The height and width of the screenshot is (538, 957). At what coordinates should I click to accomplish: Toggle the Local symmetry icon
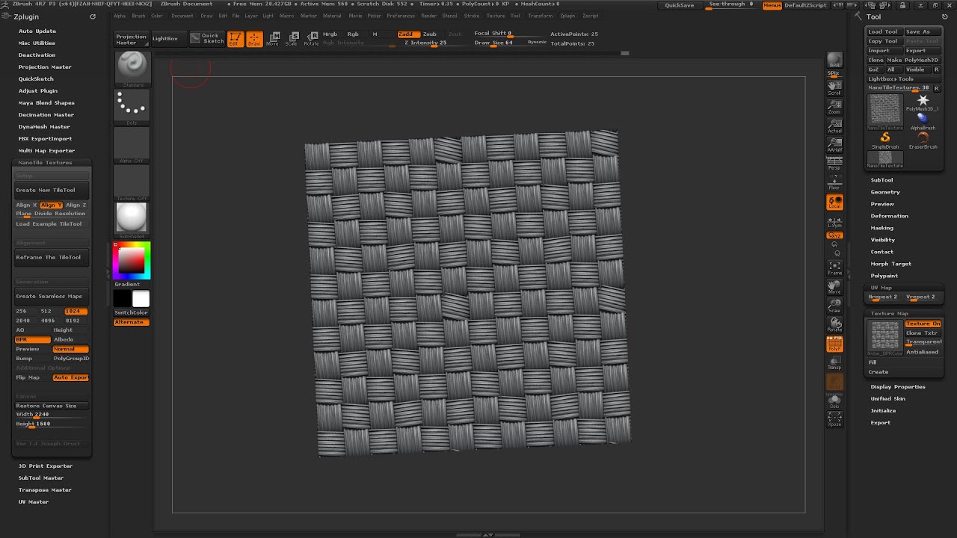click(834, 202)
